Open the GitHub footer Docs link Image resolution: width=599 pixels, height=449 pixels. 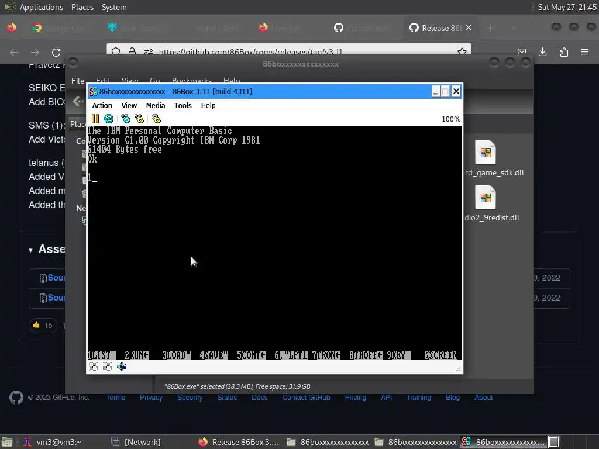pos(259,398)
